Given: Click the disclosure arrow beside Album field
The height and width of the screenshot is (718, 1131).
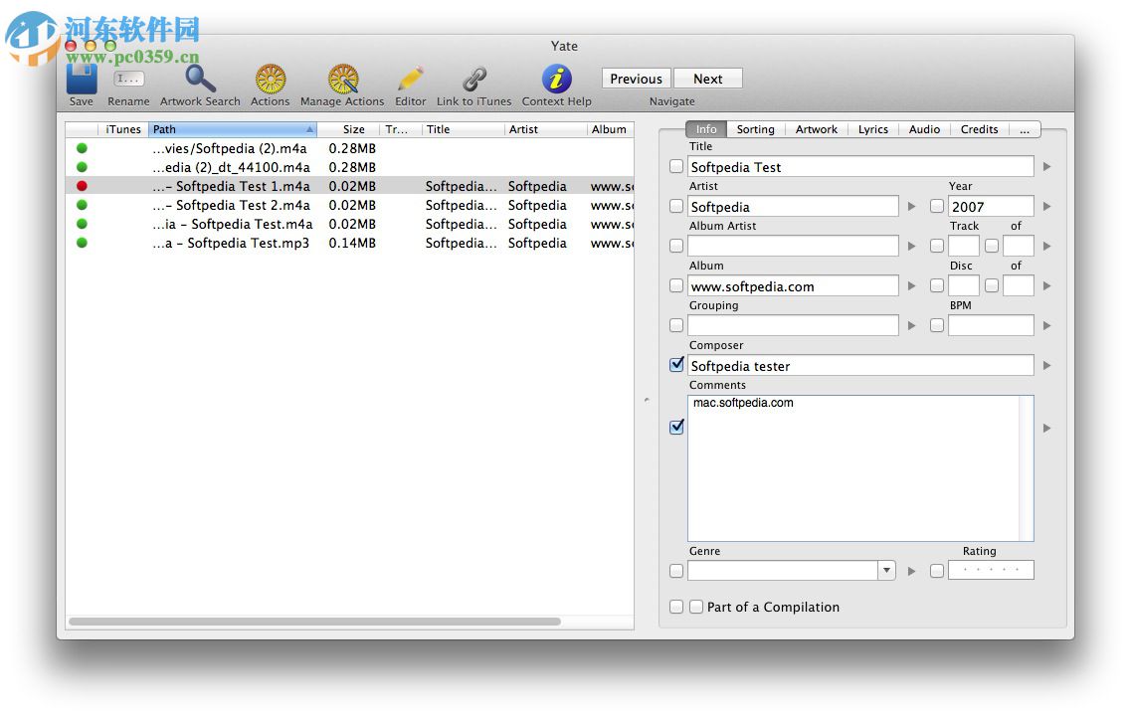Looking at the screenshot, I should [x=912, y=285].
